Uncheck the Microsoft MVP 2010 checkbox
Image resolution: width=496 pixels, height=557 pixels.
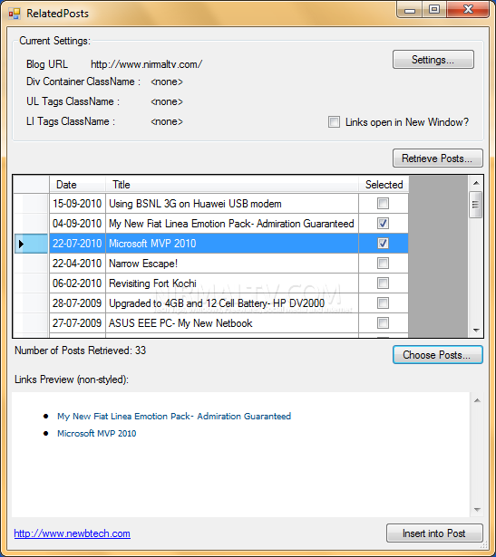tap(383, 244)
